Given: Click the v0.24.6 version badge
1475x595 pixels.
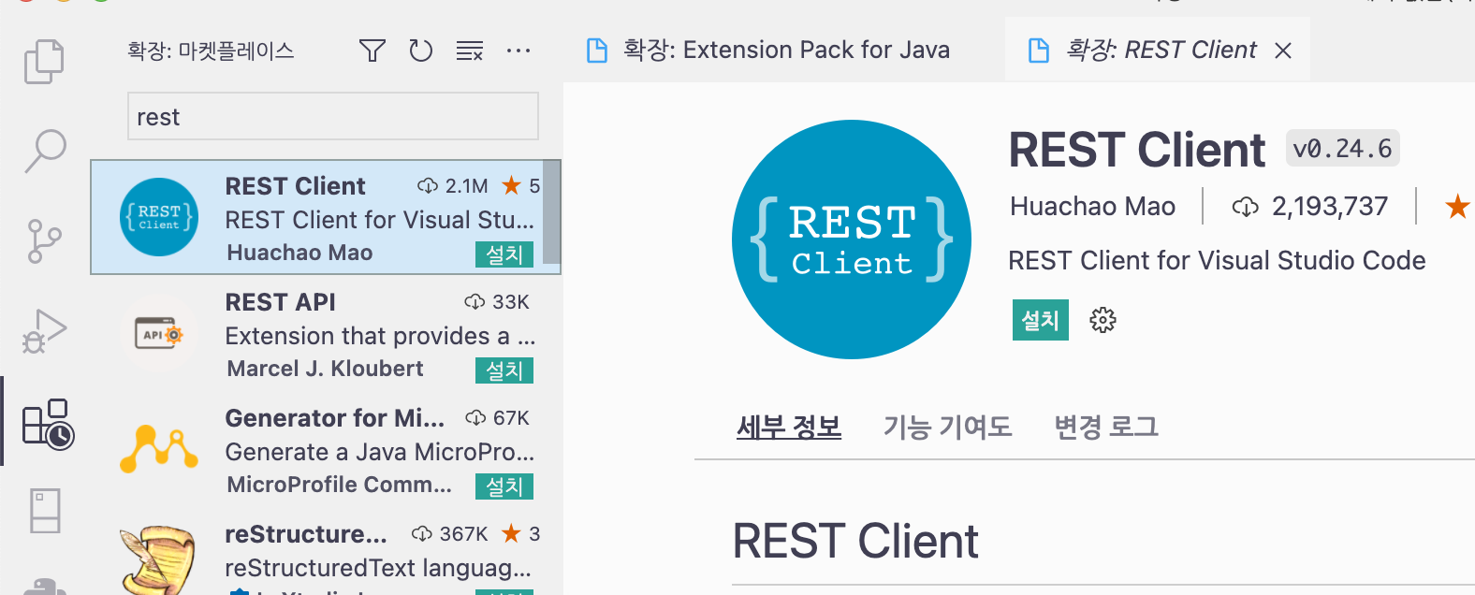Looking at the screenshot, I should pos(1342,149).
